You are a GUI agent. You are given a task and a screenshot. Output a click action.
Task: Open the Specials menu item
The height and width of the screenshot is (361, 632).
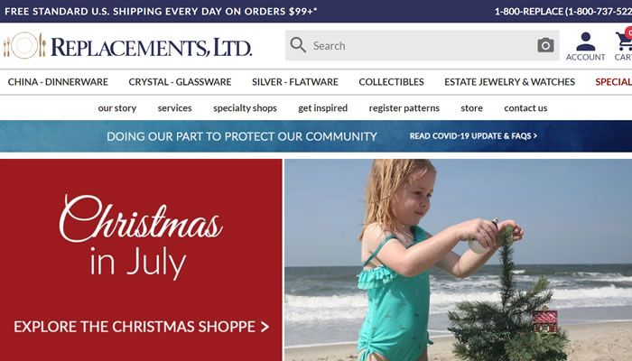click(x=613, y=82)
